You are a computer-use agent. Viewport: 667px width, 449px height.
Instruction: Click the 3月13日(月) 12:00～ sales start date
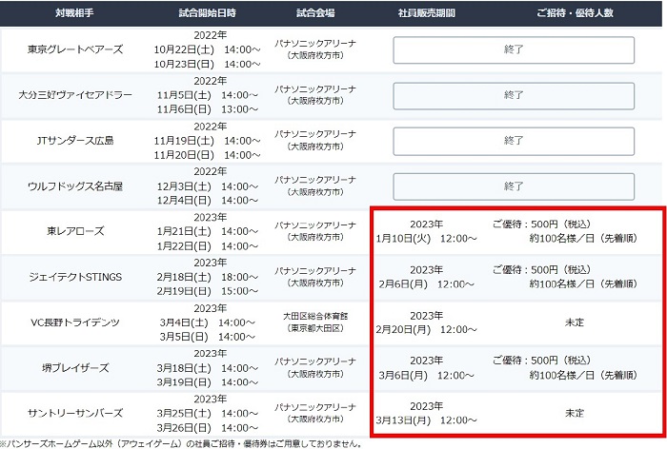pyautogui.click(x=426, y=420)
